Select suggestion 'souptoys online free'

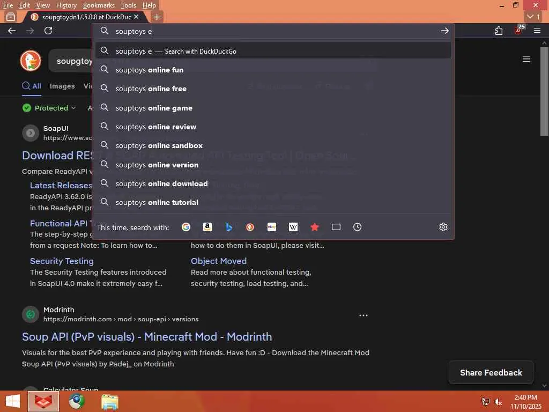(x=273, y=89)
